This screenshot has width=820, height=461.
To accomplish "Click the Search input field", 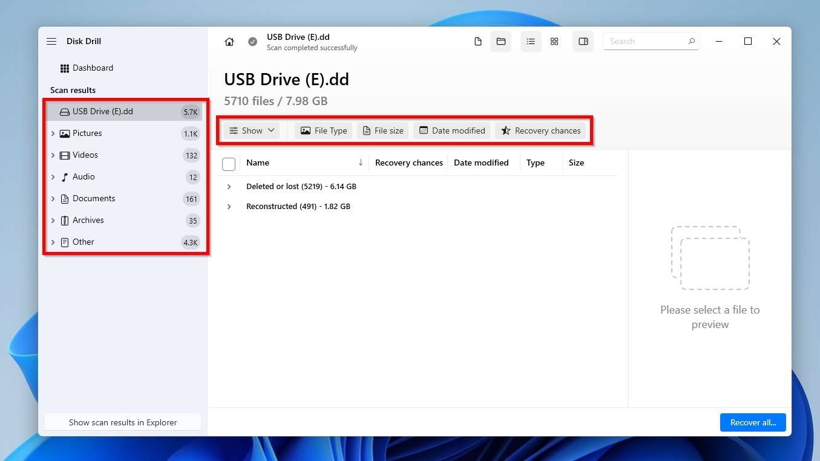I will tap(645, 42).
